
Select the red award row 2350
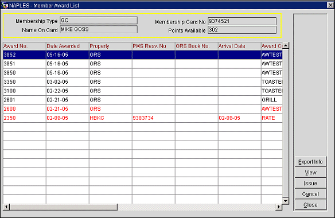click(143, 118)
